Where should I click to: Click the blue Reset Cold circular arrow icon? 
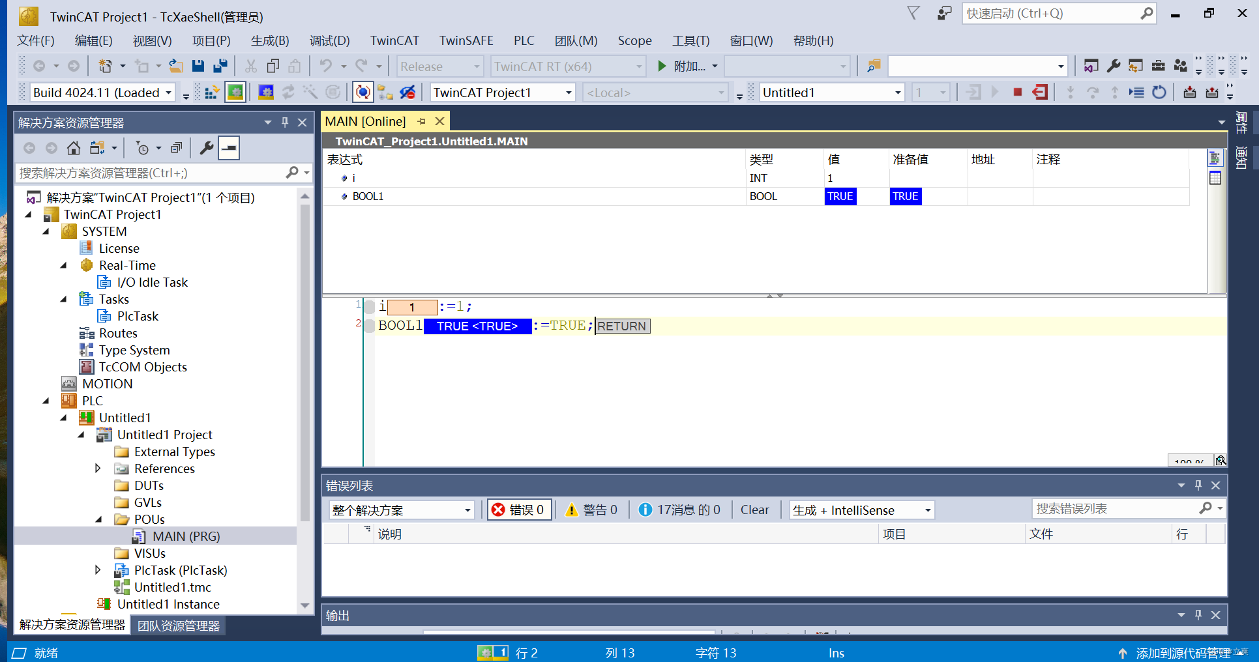pyautogui.click(x=1159, y=93)
